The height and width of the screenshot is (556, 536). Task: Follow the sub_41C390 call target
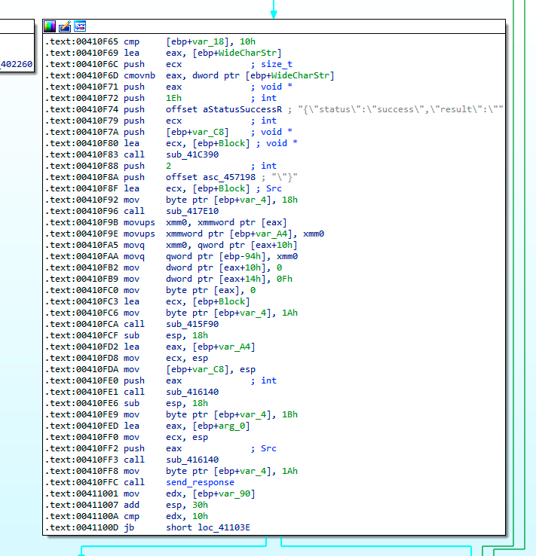click(x=188, y=154)
